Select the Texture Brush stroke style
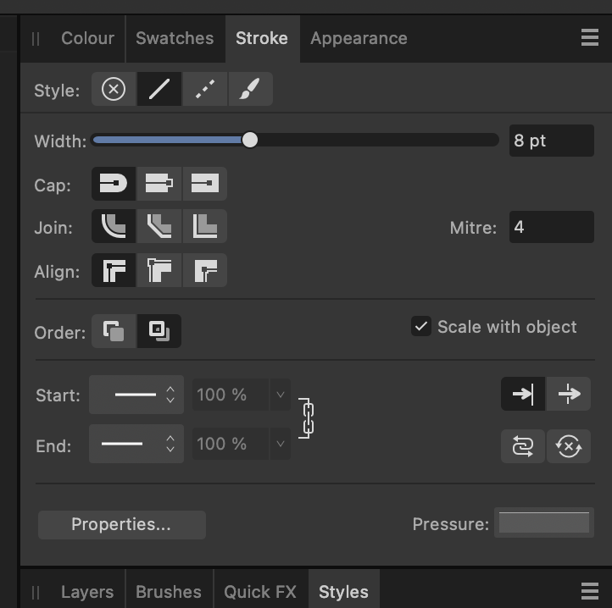Image resolution: width=612 pixels, height=608 pixels. (251, 89)
